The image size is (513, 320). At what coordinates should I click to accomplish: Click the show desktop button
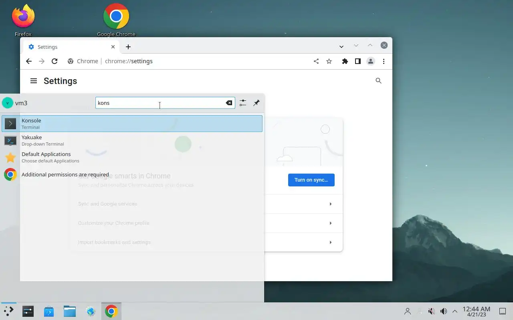coord(503,311)
